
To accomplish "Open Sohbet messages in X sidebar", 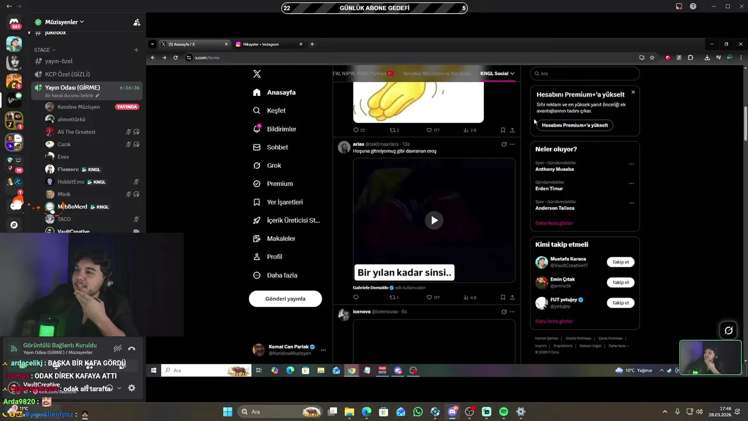I will 271,147.
